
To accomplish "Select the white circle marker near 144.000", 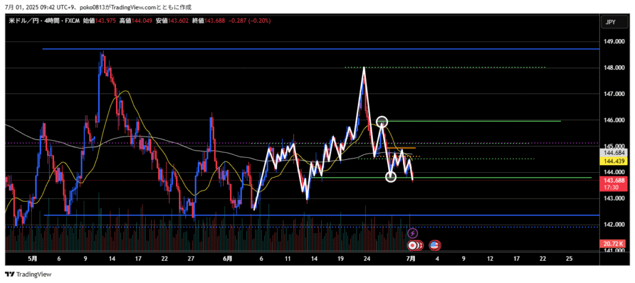I will 391,177.
